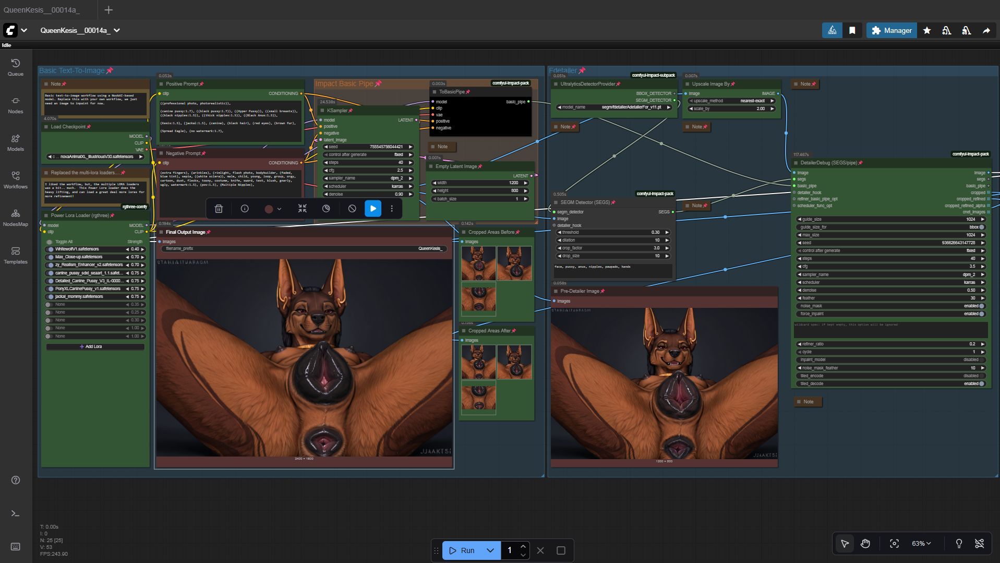Open the Templates sidebar panel

pos(15,255)
